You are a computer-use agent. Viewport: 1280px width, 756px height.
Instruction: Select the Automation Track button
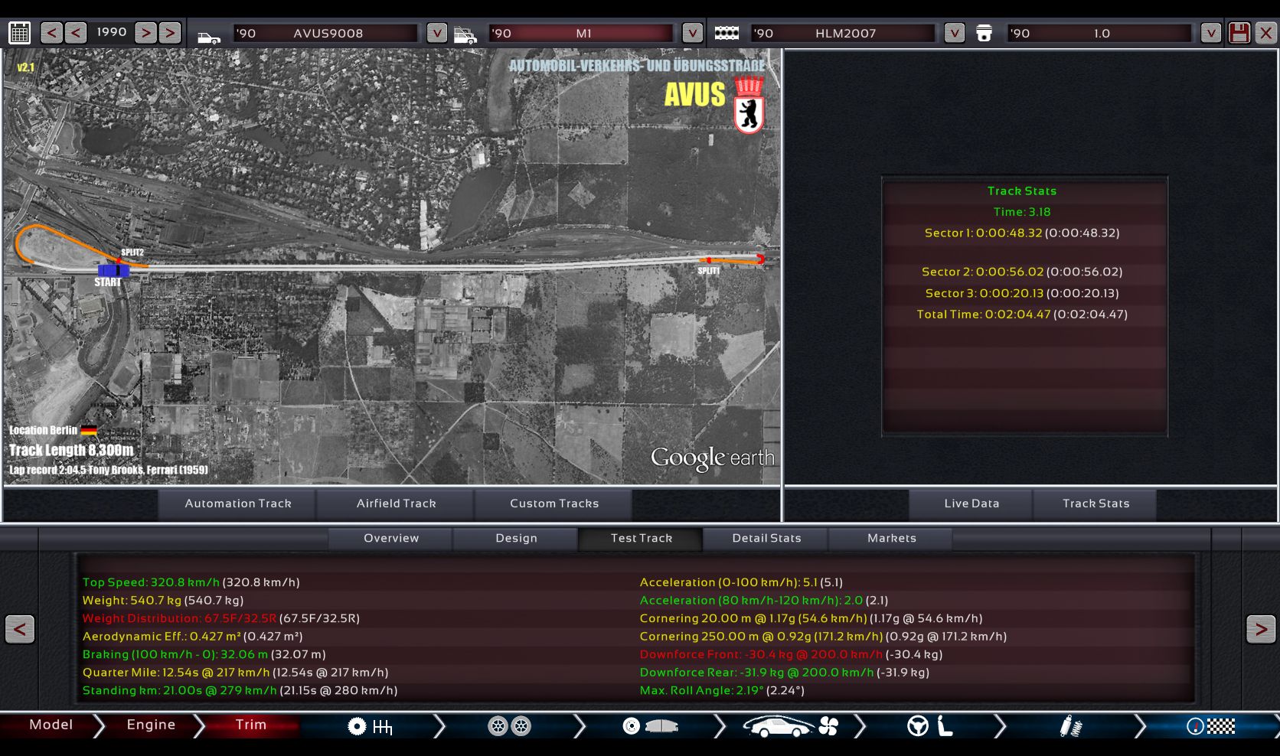237,504
